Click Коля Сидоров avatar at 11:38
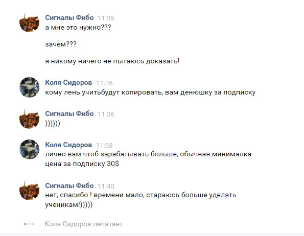This screenshot has width=304, height=236. pos(29,149)
